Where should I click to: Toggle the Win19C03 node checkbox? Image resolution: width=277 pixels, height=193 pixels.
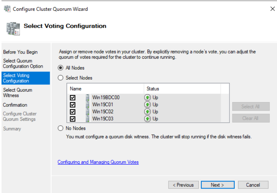click(x=73, y=119)
